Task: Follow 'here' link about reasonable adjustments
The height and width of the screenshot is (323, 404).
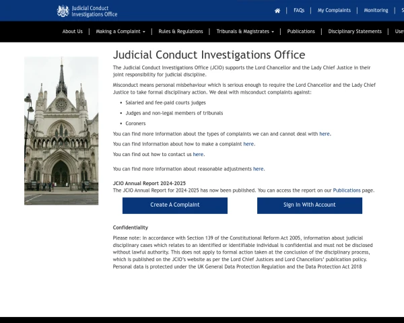Action: (258, 169)
